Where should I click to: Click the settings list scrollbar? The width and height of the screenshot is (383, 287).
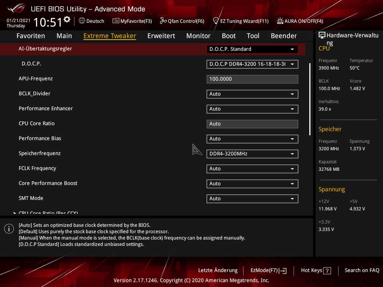coord(310,99)
